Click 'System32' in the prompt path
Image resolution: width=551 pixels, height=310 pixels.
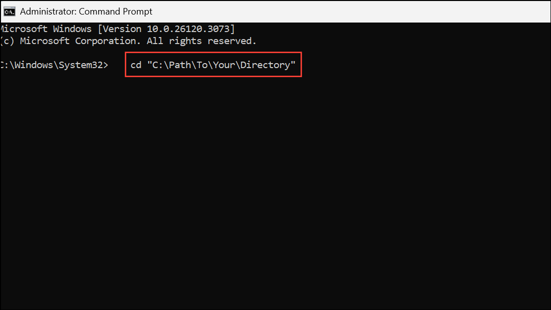[x=81, y=65]
